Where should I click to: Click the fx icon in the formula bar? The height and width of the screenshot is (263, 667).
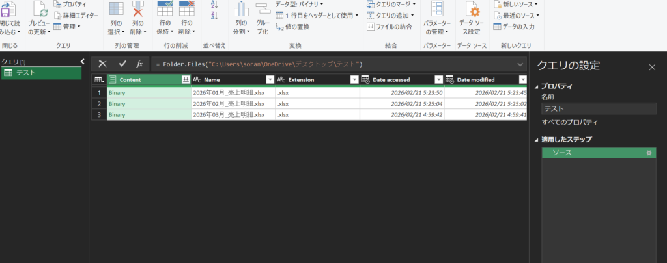(x=139, y=64)
